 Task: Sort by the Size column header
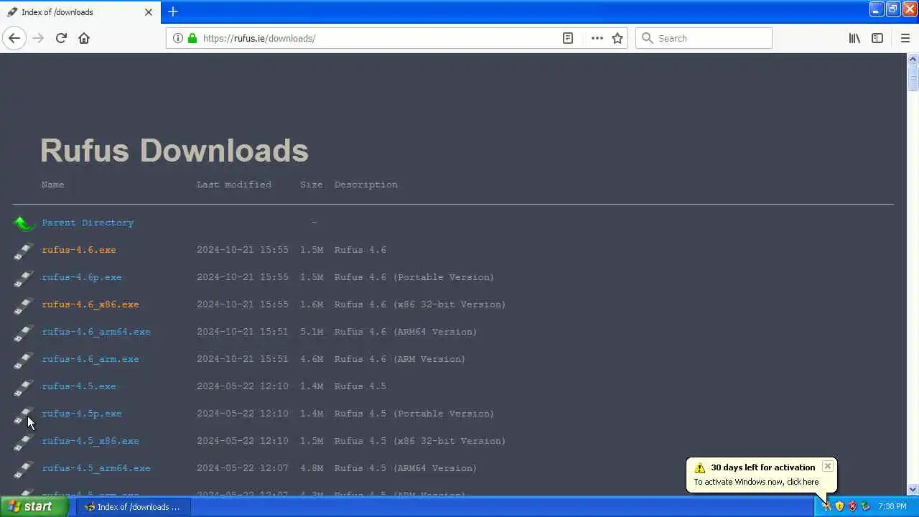(x=312, y=185)
